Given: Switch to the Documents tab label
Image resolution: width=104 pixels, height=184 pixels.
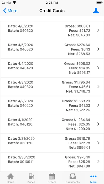Looking at the screenshot, I should pos(73,182).
